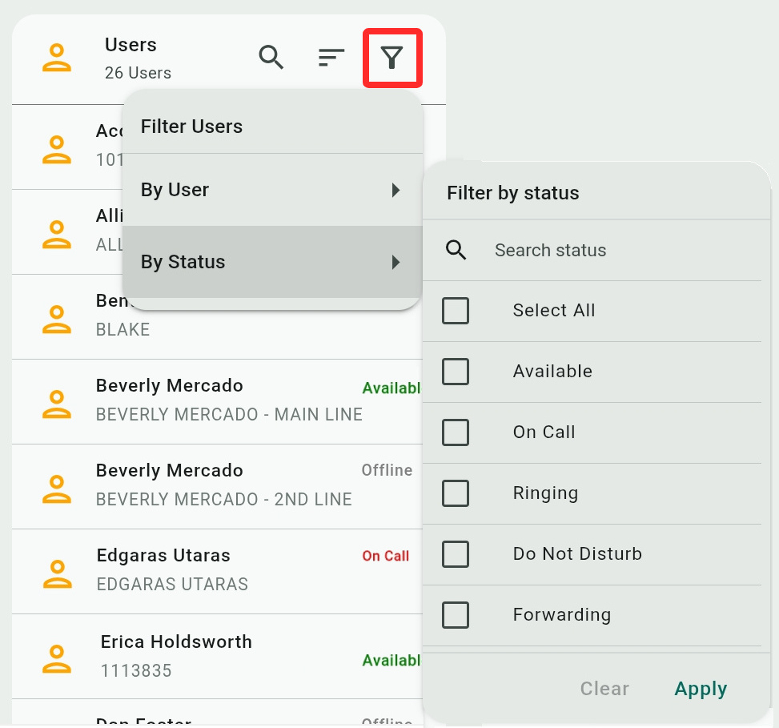Click the avatar icon beside BLAKE
The width and height of the screenshot is (779, 728).
[57, 319]
